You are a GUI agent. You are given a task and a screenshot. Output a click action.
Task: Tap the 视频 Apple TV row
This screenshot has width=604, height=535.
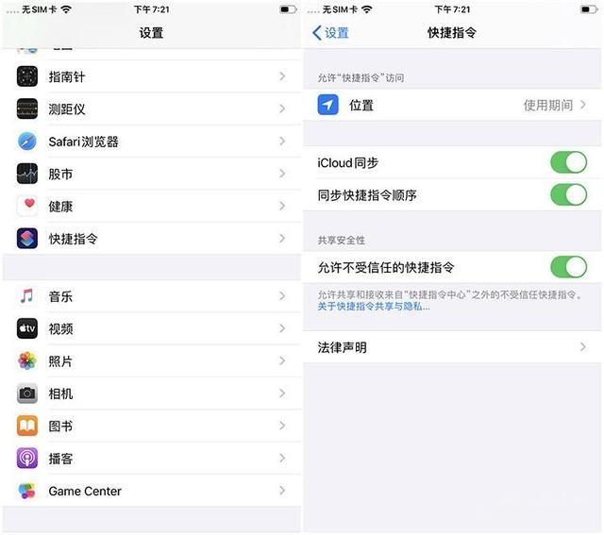click(x=151, y=328)
